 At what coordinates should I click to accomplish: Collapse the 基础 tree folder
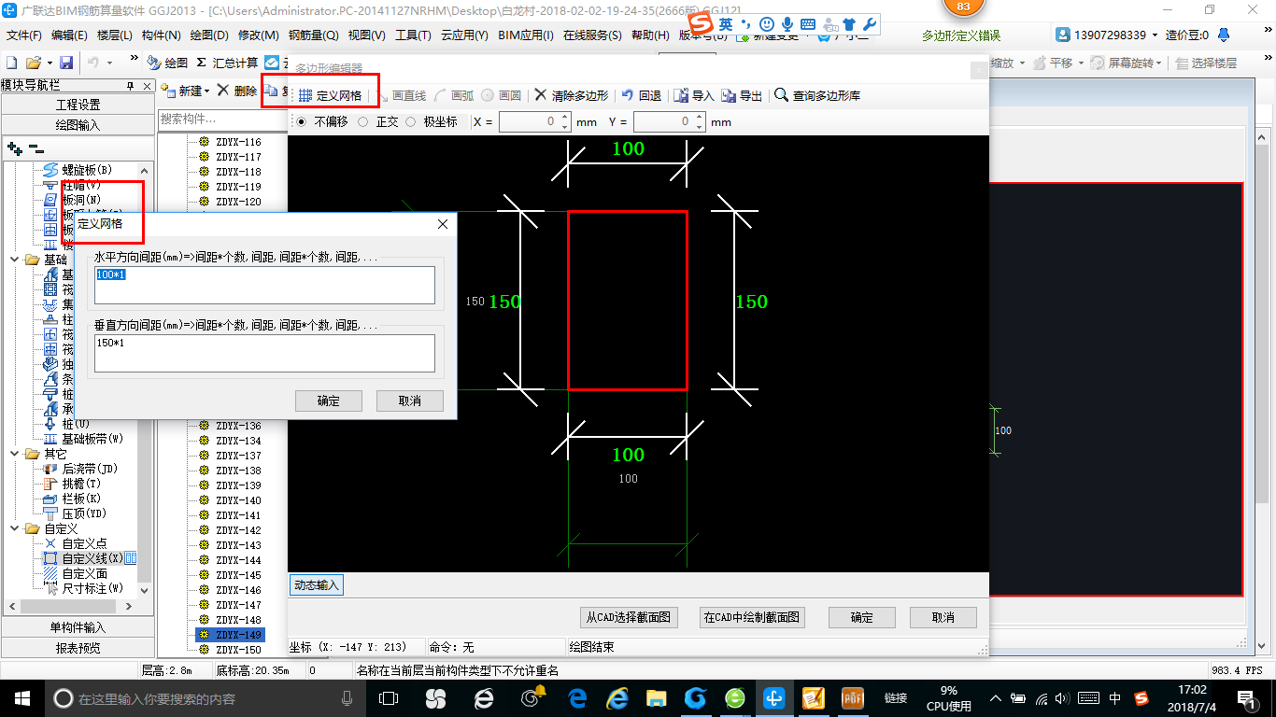coord(16,260)
